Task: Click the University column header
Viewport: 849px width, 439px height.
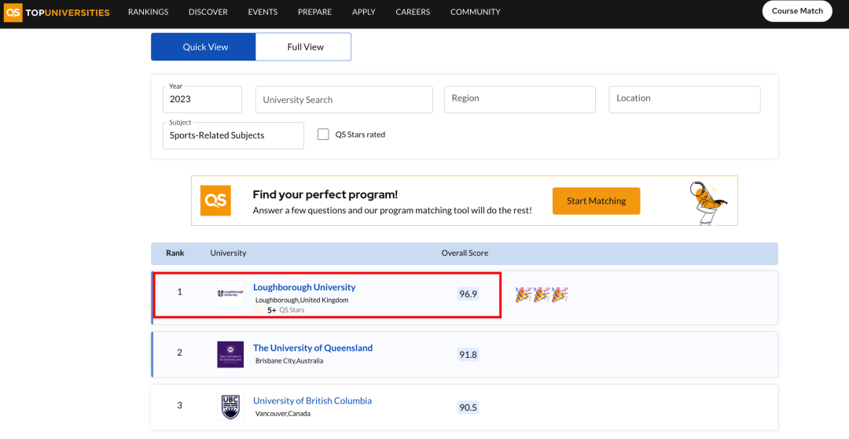Action: click(228, 253)
